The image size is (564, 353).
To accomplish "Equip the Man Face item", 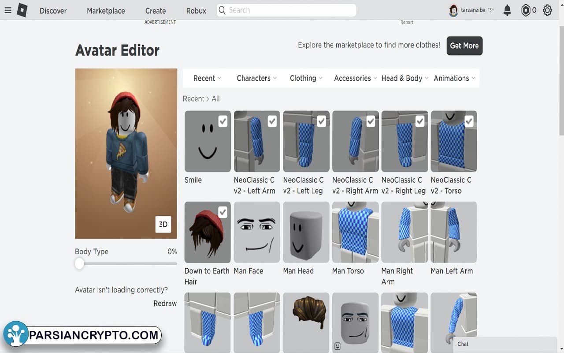I will [x=257, y=232].
